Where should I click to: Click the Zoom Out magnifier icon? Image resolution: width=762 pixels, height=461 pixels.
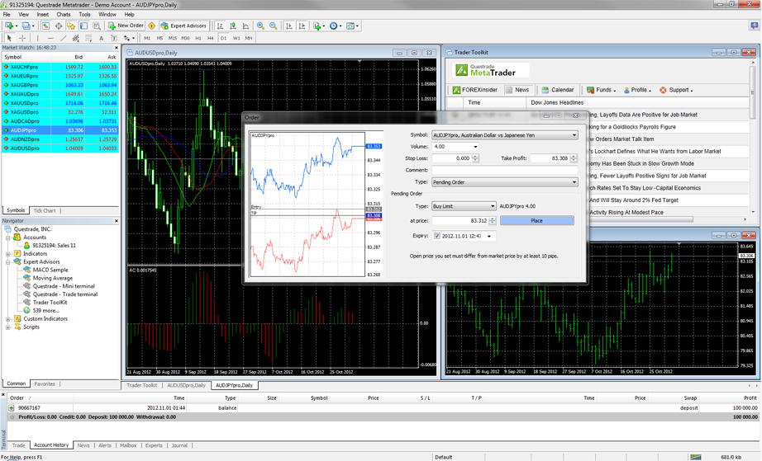273,26
